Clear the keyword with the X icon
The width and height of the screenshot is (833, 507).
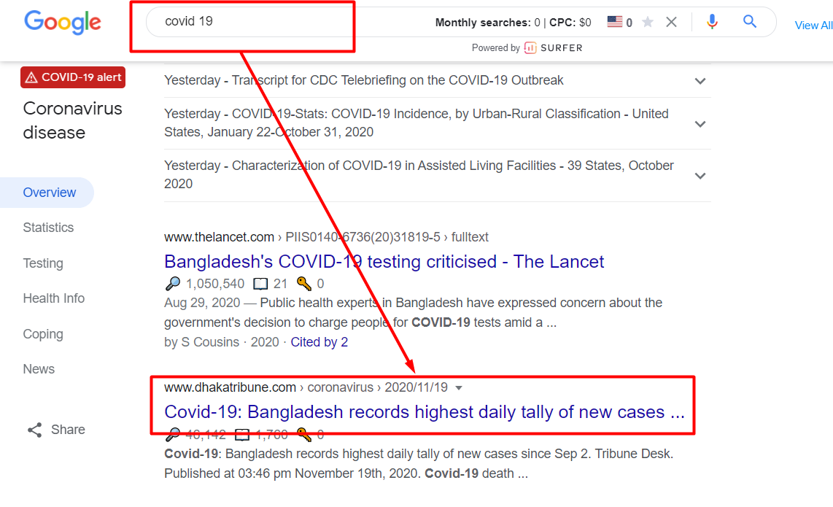[671, 22]
